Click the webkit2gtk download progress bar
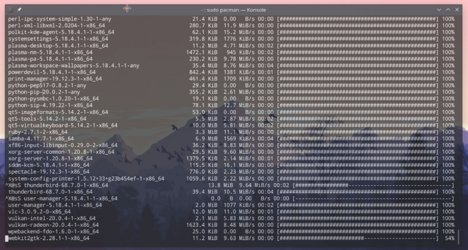This screenshot has height=250, width=468. pyautogui.click(x=357, y=238)
